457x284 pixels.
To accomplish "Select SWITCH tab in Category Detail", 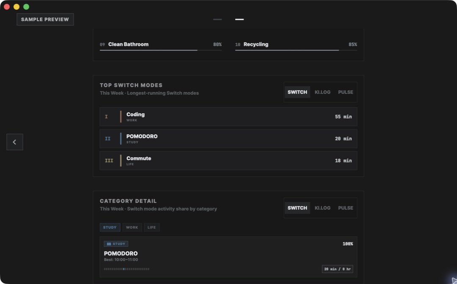I will click(297, 208).
